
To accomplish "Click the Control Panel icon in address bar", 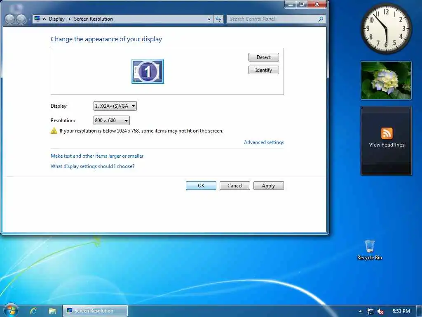I will (x=37, y=19).
